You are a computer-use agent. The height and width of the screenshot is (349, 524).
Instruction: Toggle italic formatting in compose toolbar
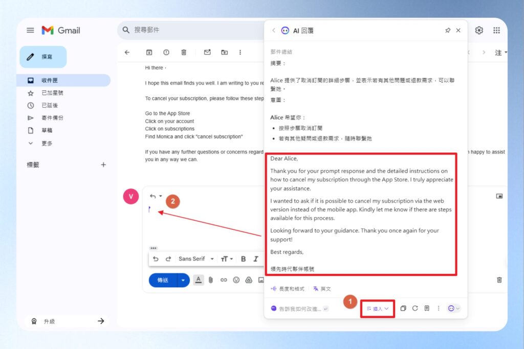point(255,259)
